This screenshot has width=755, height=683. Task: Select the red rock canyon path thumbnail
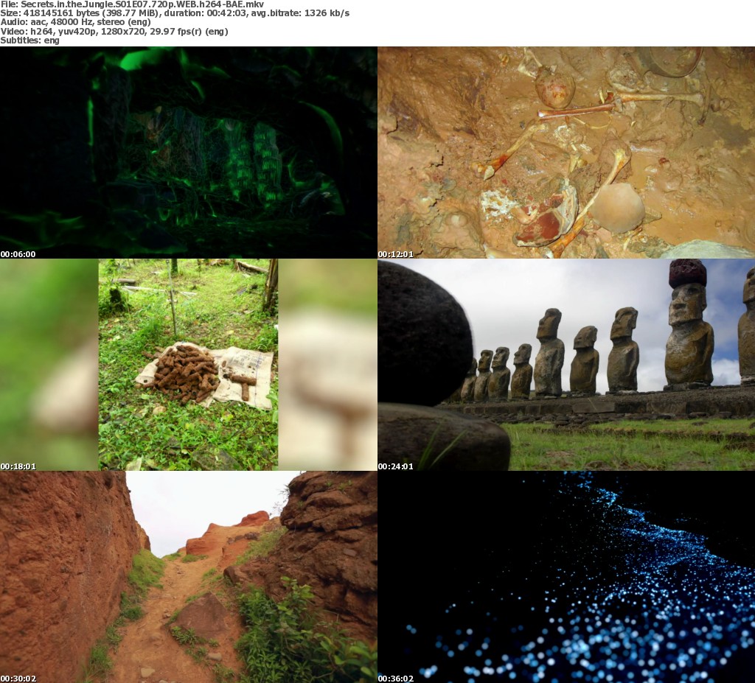click(x=188, y=577)
